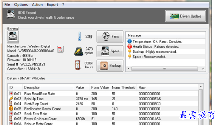The width and height of the screenshot is (218, 125).
Task: Click the message list right scroll arrow
Action: pyautogui.click(x=203, y=69)
